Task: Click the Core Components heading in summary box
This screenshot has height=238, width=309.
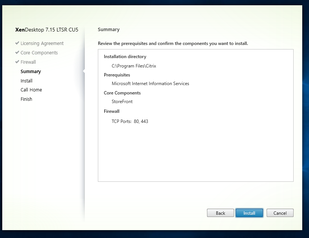Action: [x=122, y=93]
